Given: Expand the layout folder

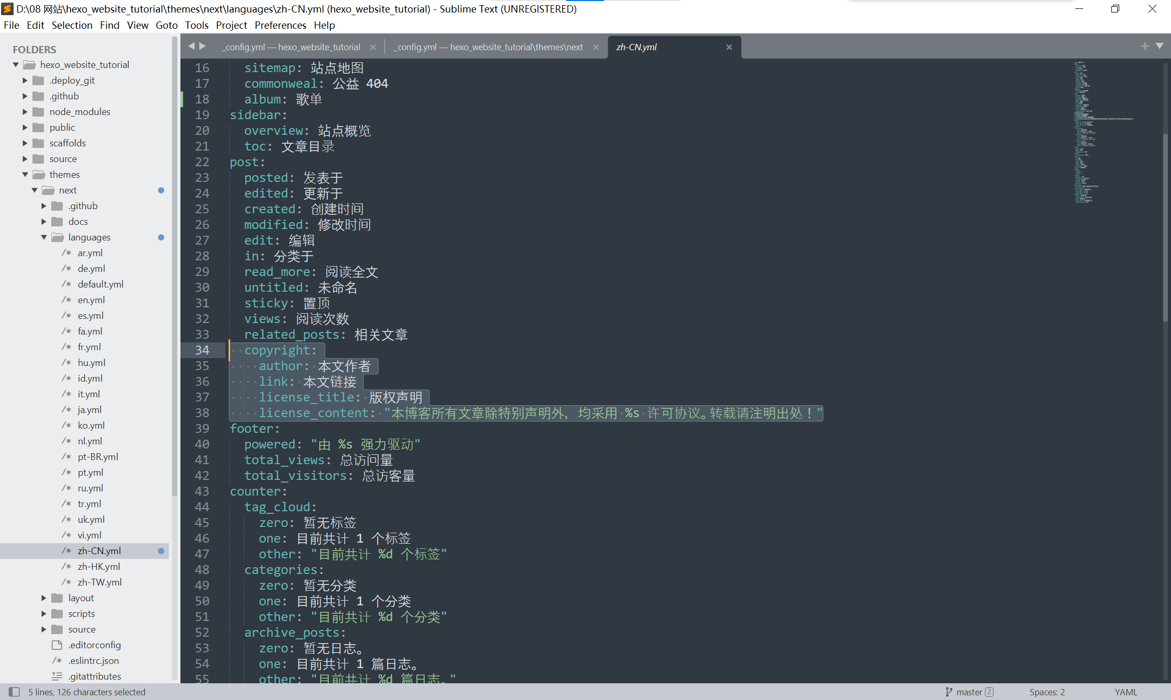Looking at the screenshot, I should click(44, 598).
